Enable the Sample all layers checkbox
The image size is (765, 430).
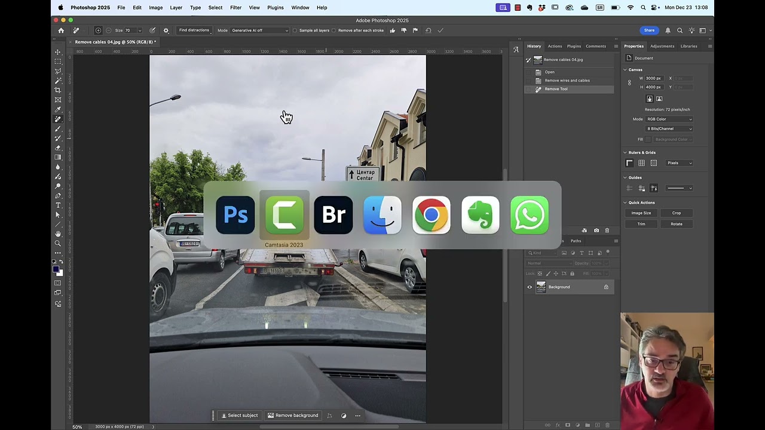click(295, 30)
